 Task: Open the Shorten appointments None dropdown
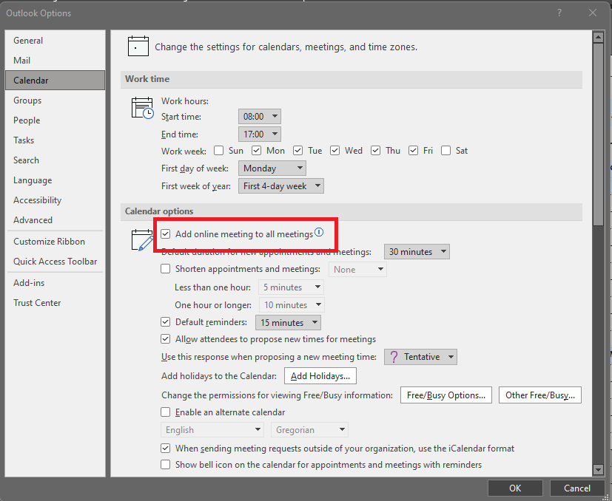357,270
